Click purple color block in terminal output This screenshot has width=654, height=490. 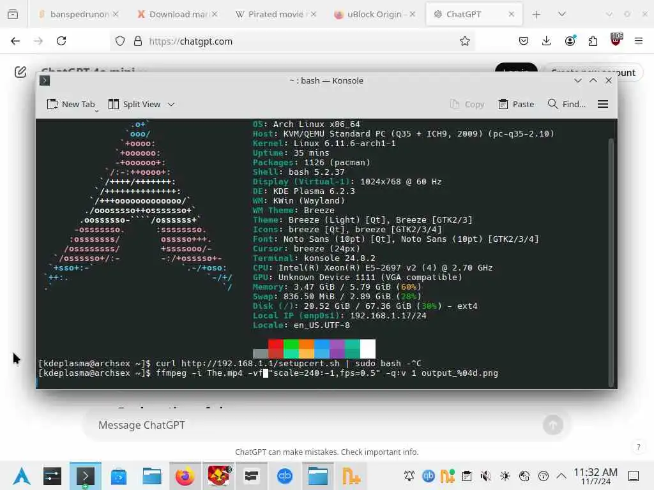[x=337, y=349]
